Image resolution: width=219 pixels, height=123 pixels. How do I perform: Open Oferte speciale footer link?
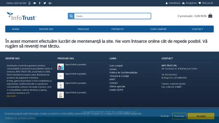coord(117,86)
